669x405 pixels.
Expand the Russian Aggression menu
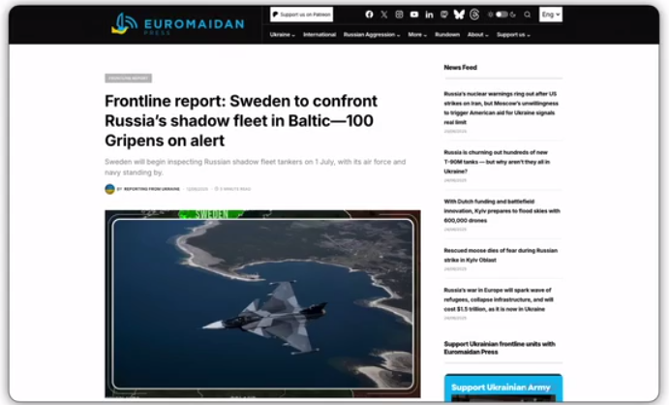coord(372,35)
